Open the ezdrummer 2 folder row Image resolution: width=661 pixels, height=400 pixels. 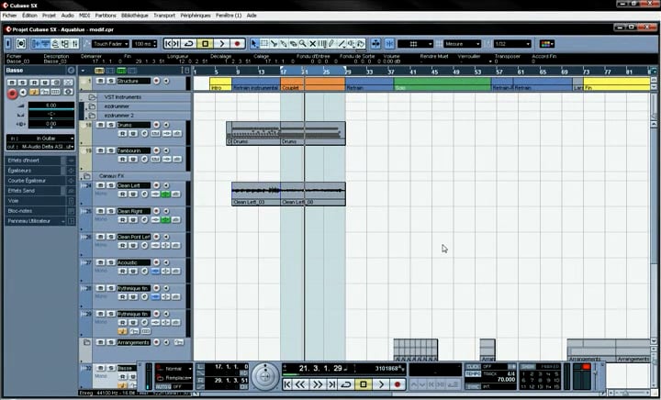point(135,116)
